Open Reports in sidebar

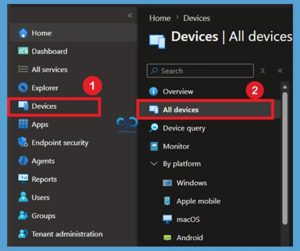click(x=74, y=179)
